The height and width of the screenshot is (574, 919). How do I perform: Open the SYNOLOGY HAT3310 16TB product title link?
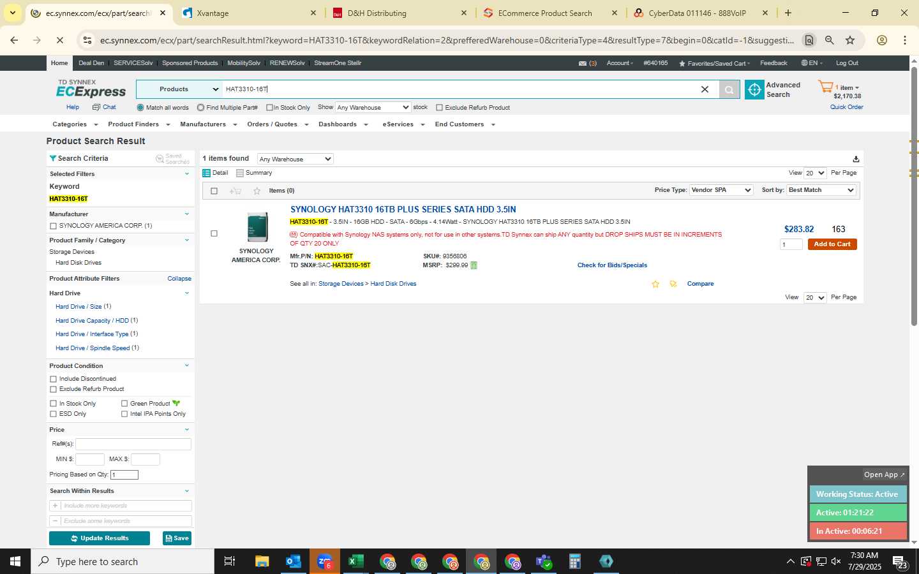click(x=403, y=209)
